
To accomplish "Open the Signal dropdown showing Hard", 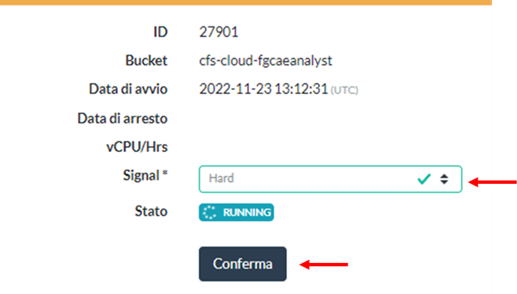I will tap(330, 179).
